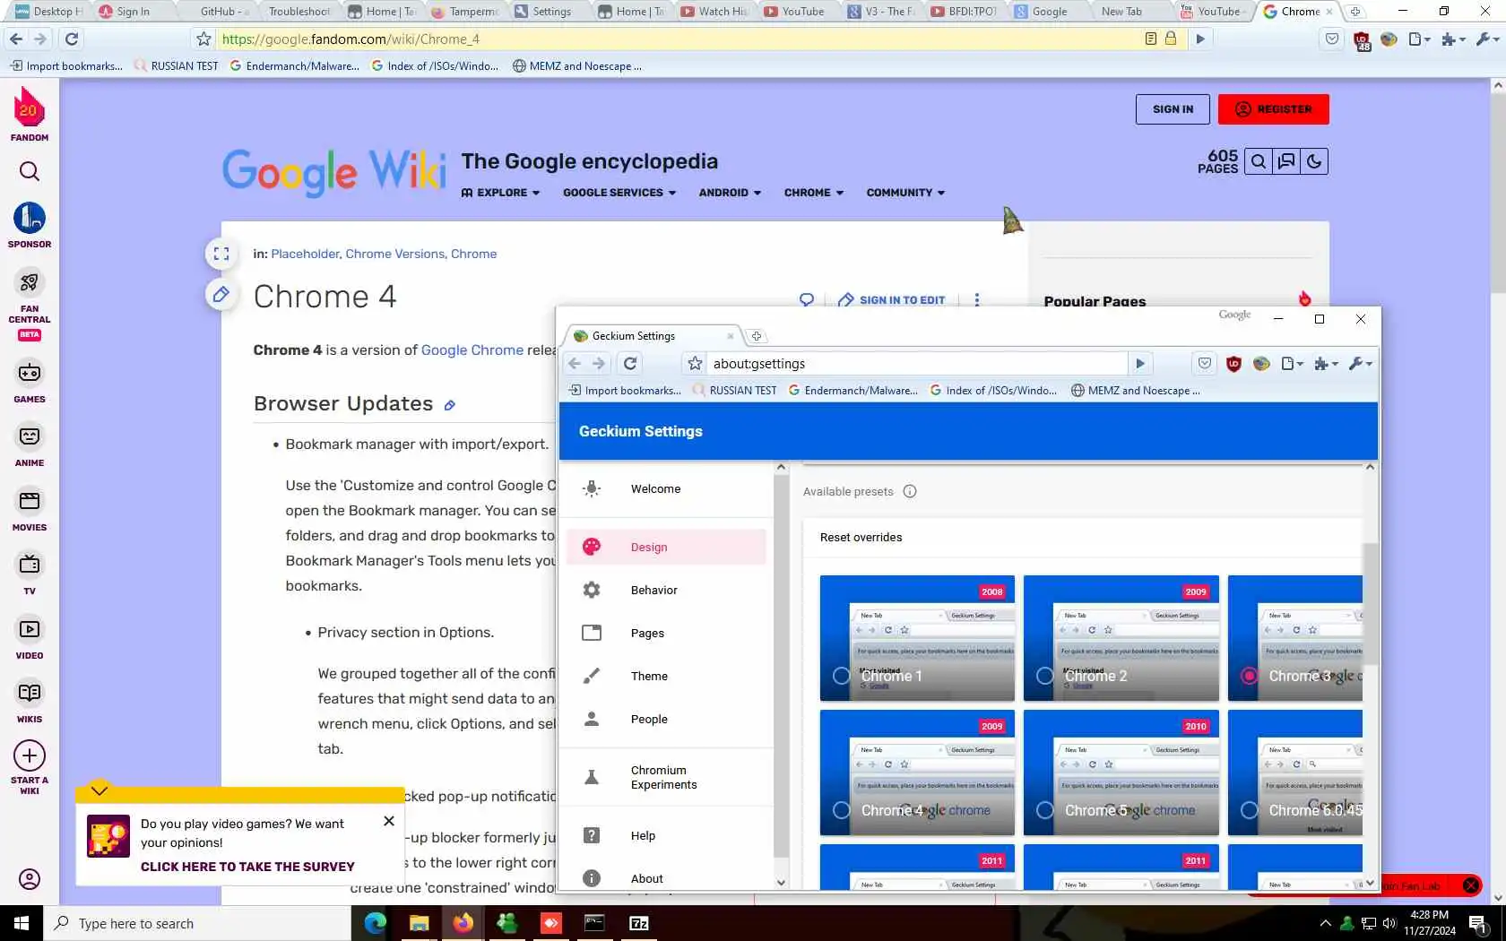Switch to the BFDI:TPOT browser tab
The image size is (1506, 941).
click(965, 12)
